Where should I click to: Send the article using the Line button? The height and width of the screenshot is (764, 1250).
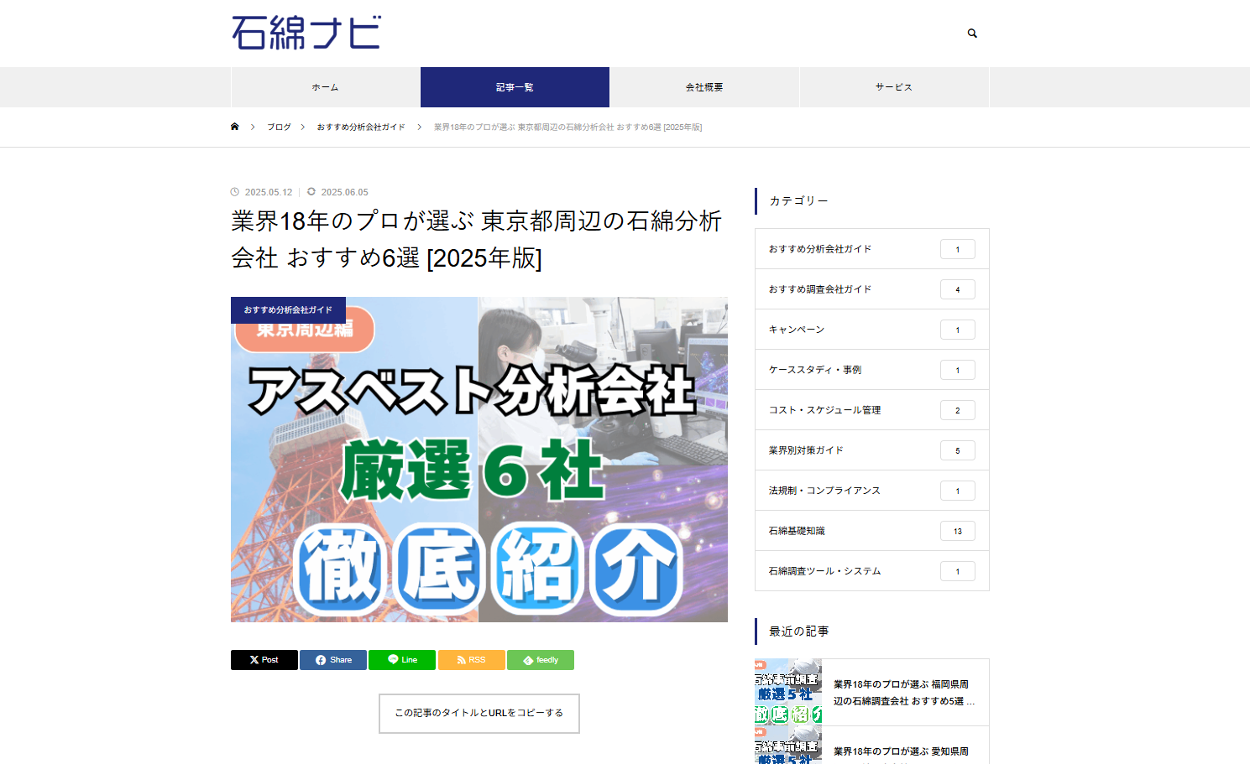click(x=402, y=660)
